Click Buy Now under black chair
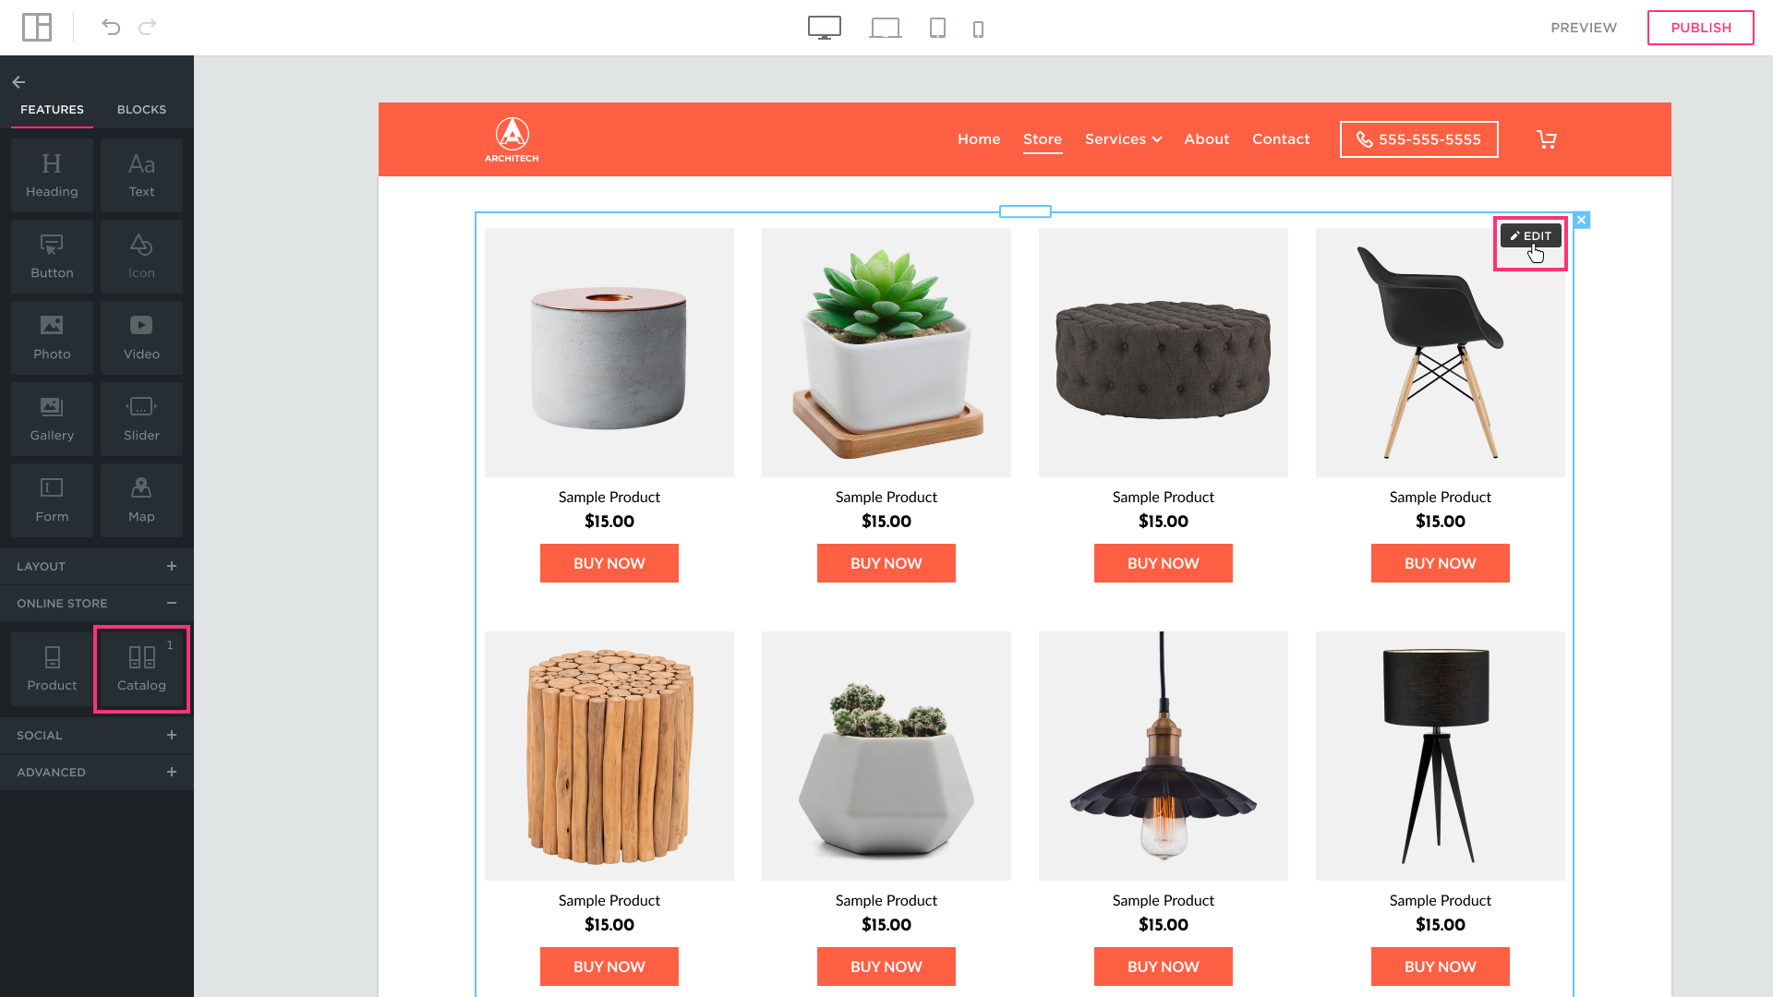 pyautogui.click(x=1441, y=563)
